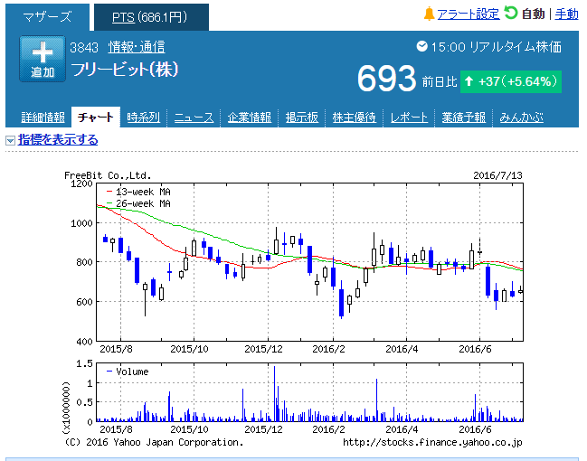Switch to the PTS (686.1円) tab
This screenshot has width=587, height=461.
pos(151,17)
